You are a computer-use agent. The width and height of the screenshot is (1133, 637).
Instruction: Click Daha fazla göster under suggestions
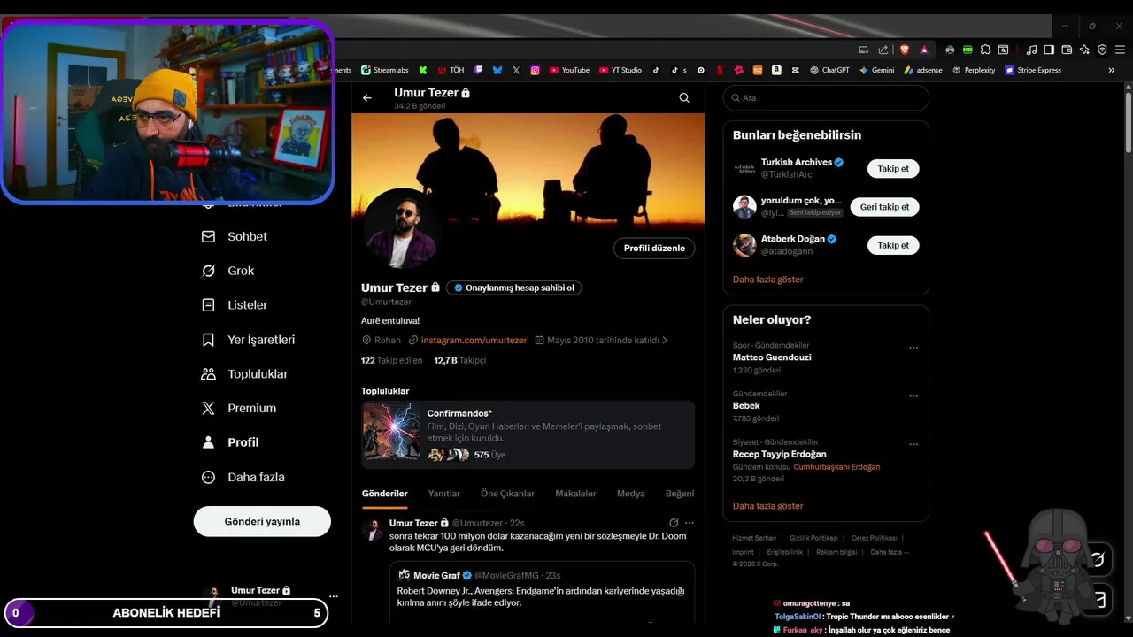(x=768, y=280)
